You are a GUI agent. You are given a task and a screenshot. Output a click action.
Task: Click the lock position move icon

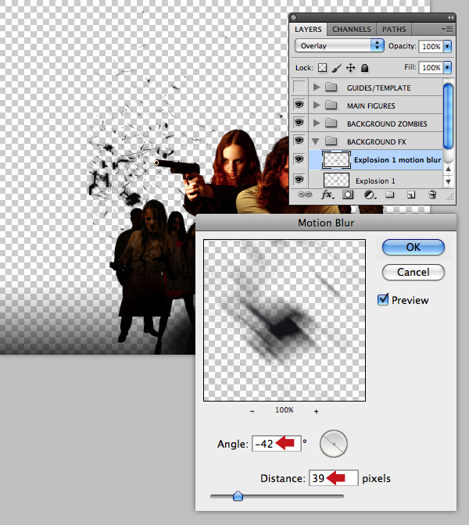350,68
